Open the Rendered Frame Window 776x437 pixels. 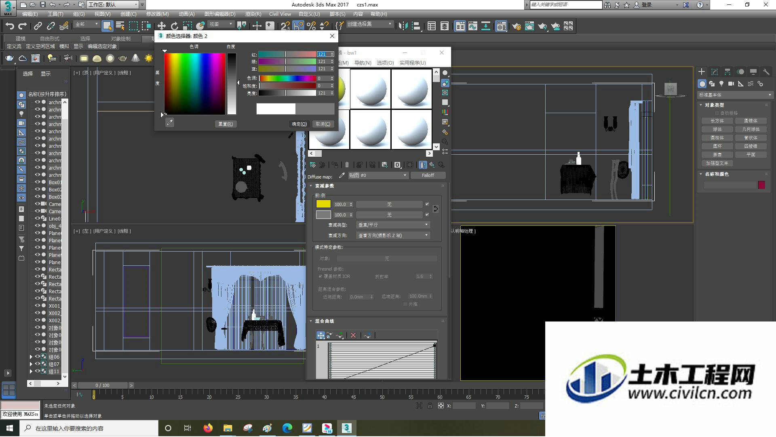click(529, 26)
